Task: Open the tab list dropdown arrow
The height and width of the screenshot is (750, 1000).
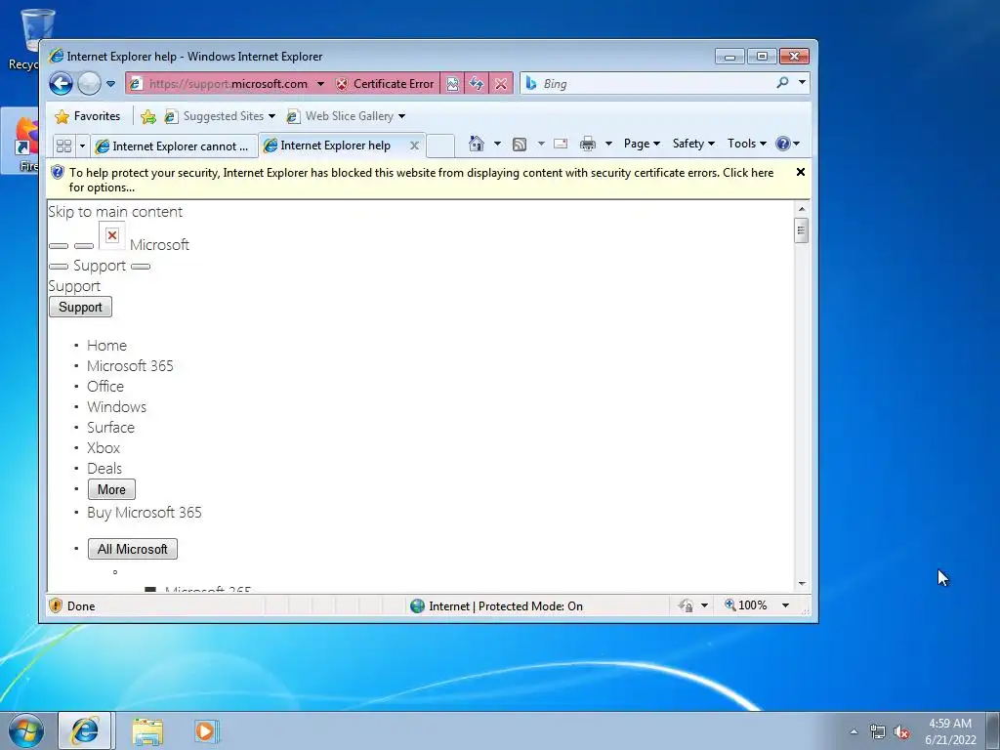Action: [x=82, y=146]
